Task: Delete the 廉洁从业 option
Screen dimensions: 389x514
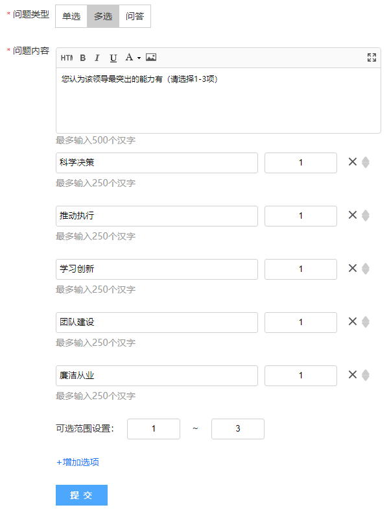Action: click(353, 374)
